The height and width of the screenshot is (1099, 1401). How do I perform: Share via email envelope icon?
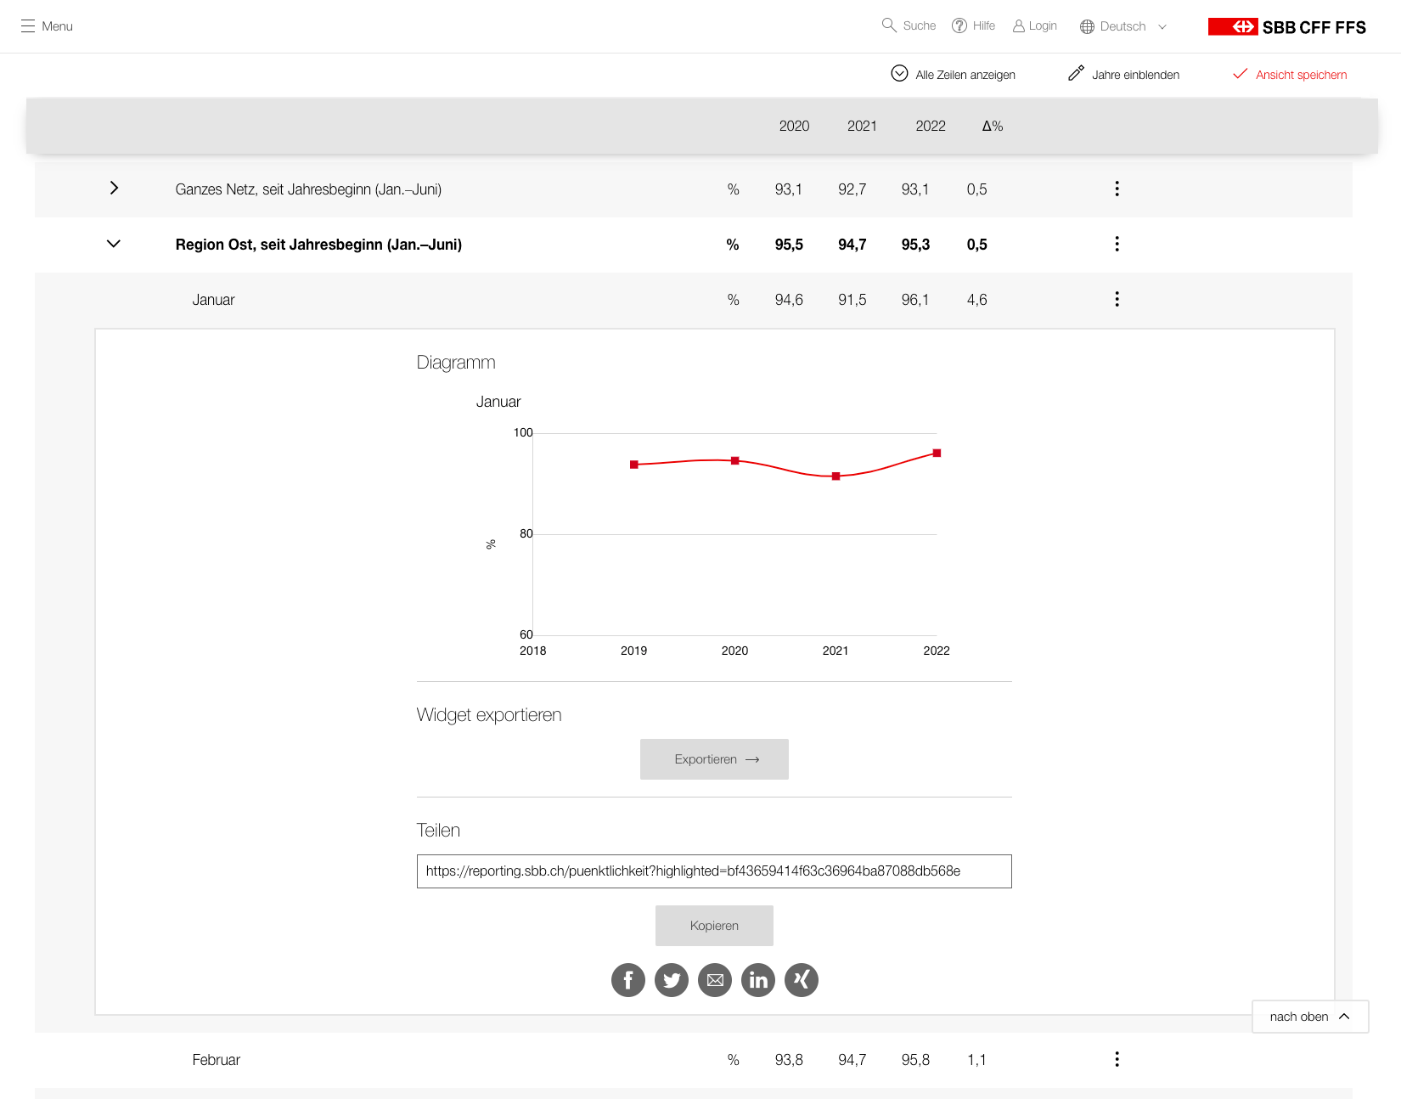pos(715,980)
